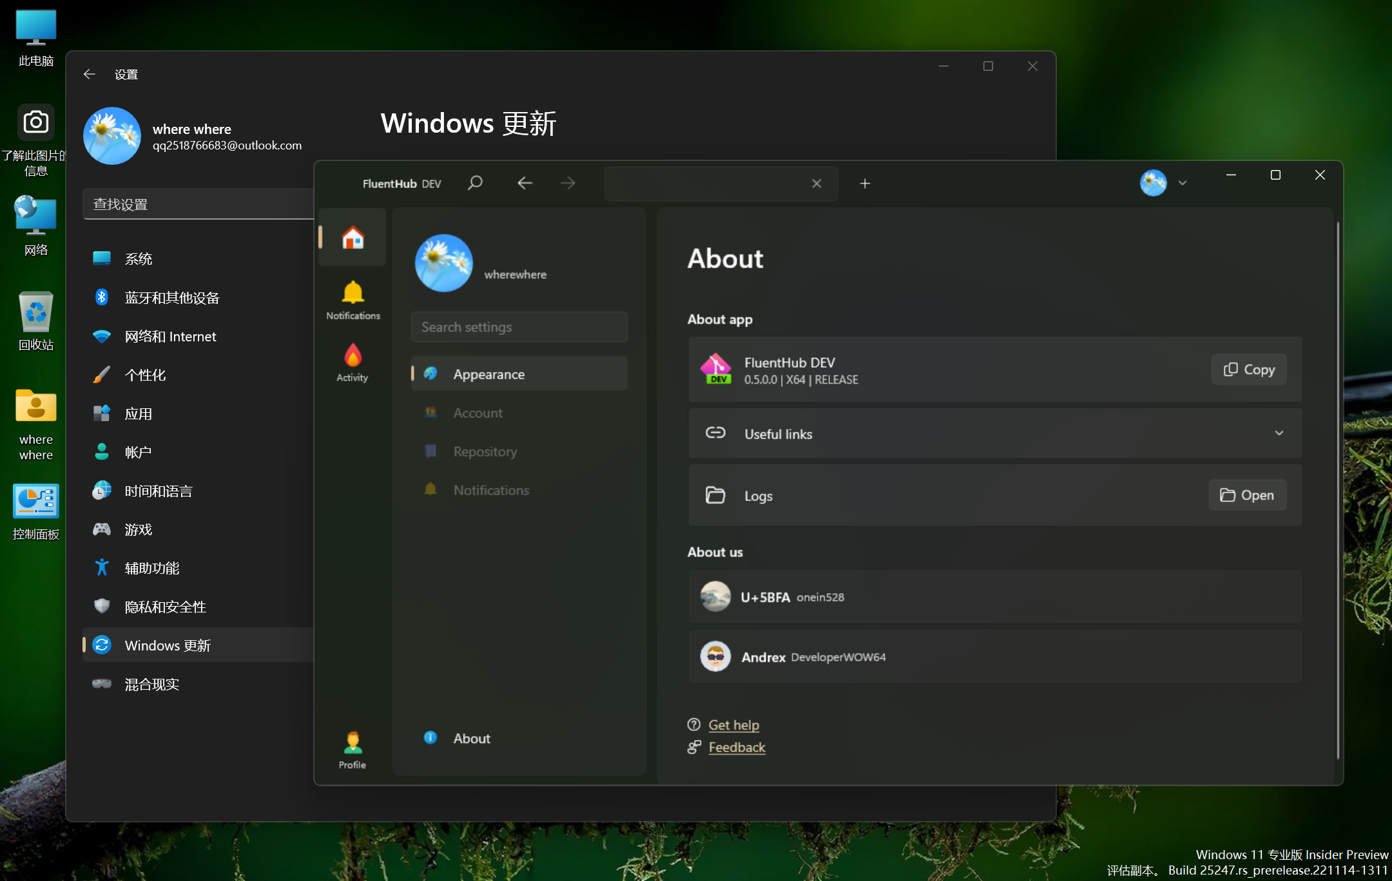Open the Feedback link
This screenshot has height=881, width=1392.
tap(737, 747)
